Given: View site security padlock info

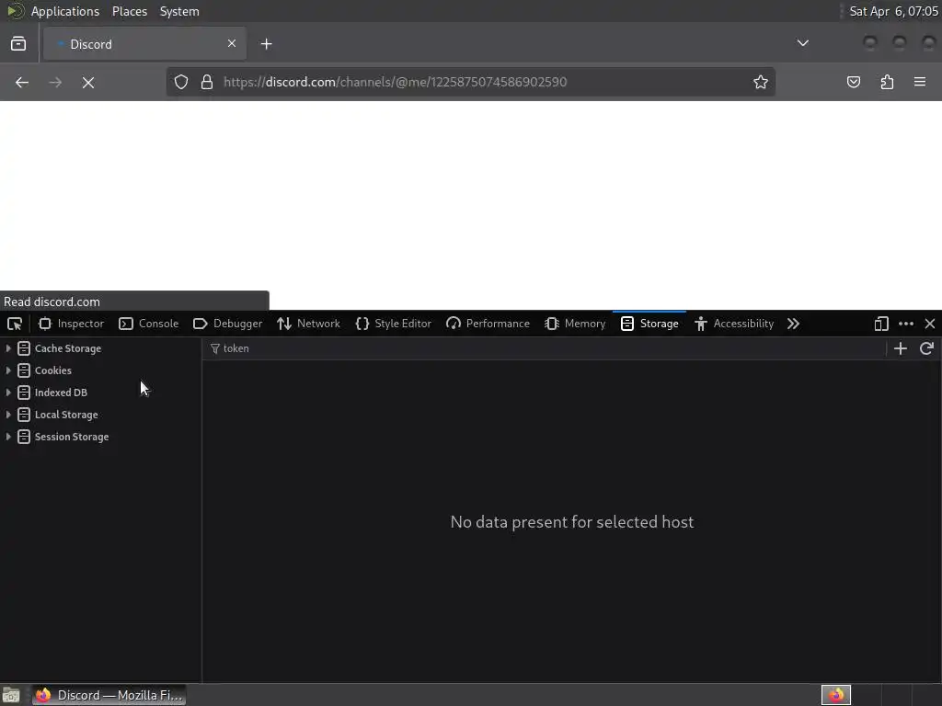Looking at the screenshot, I should pyautogui.click(x=207, y=82).
